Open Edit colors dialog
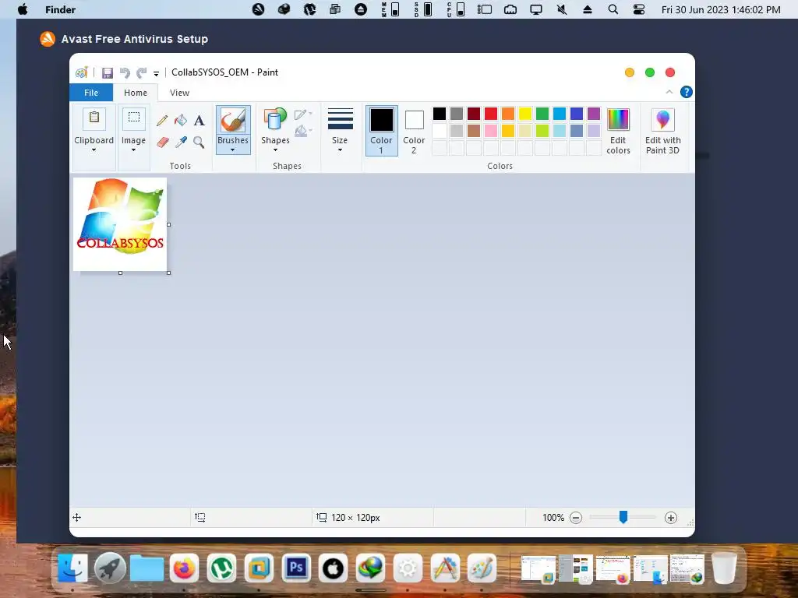 (x=618, y=131)
